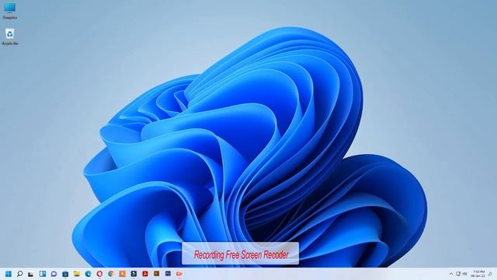Select the Recycle Bin desktop icon
Image resolution: width=497 pixels, height=280 pixels.
coord(10,37)
